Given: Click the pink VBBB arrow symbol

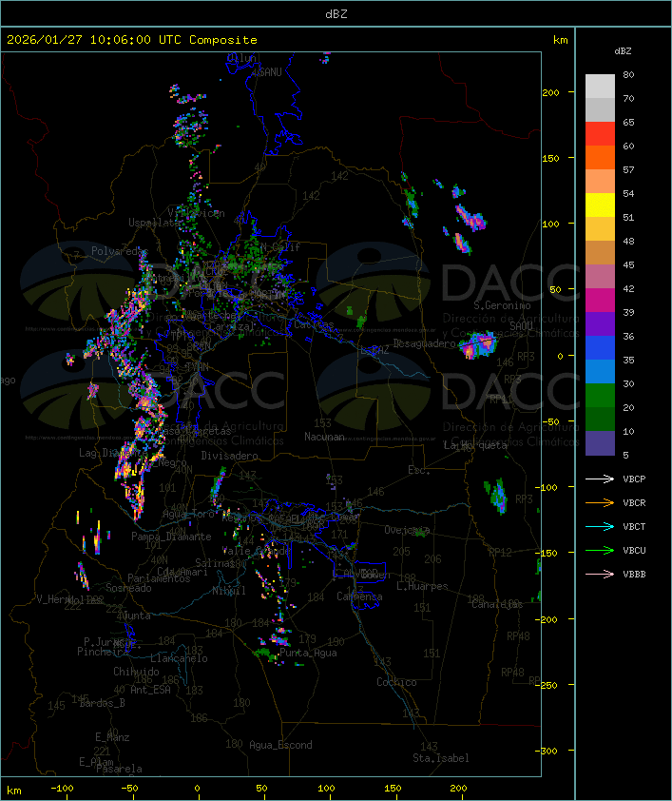Looking at the screenshot, I should (600, 574).
